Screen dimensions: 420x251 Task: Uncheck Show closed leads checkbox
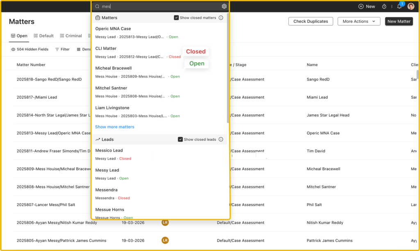(x=180, y=140)
